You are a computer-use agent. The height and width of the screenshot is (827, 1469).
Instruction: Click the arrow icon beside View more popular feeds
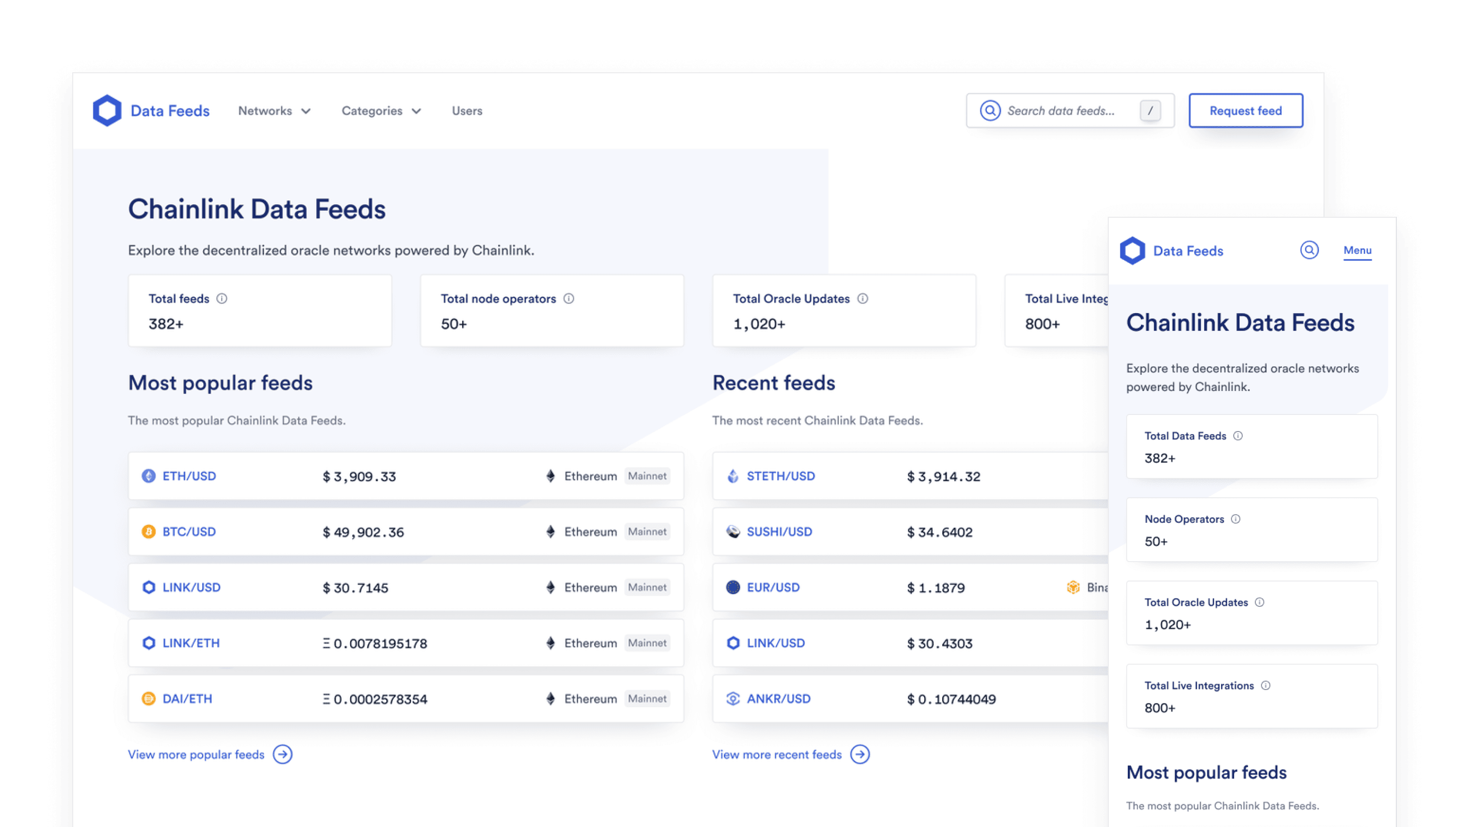[x=283, y=754]
